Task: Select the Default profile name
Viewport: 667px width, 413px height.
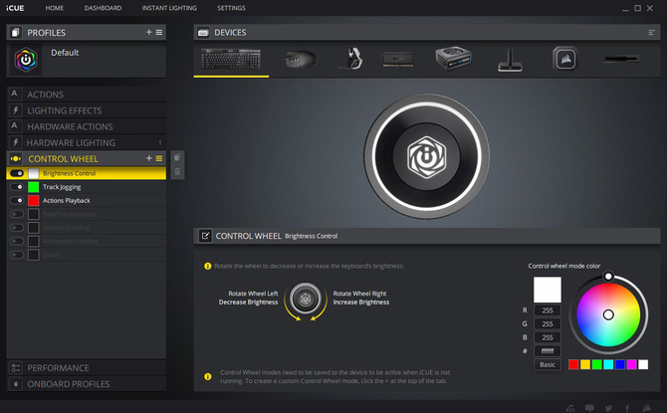Action: click(x=65, y=53)
